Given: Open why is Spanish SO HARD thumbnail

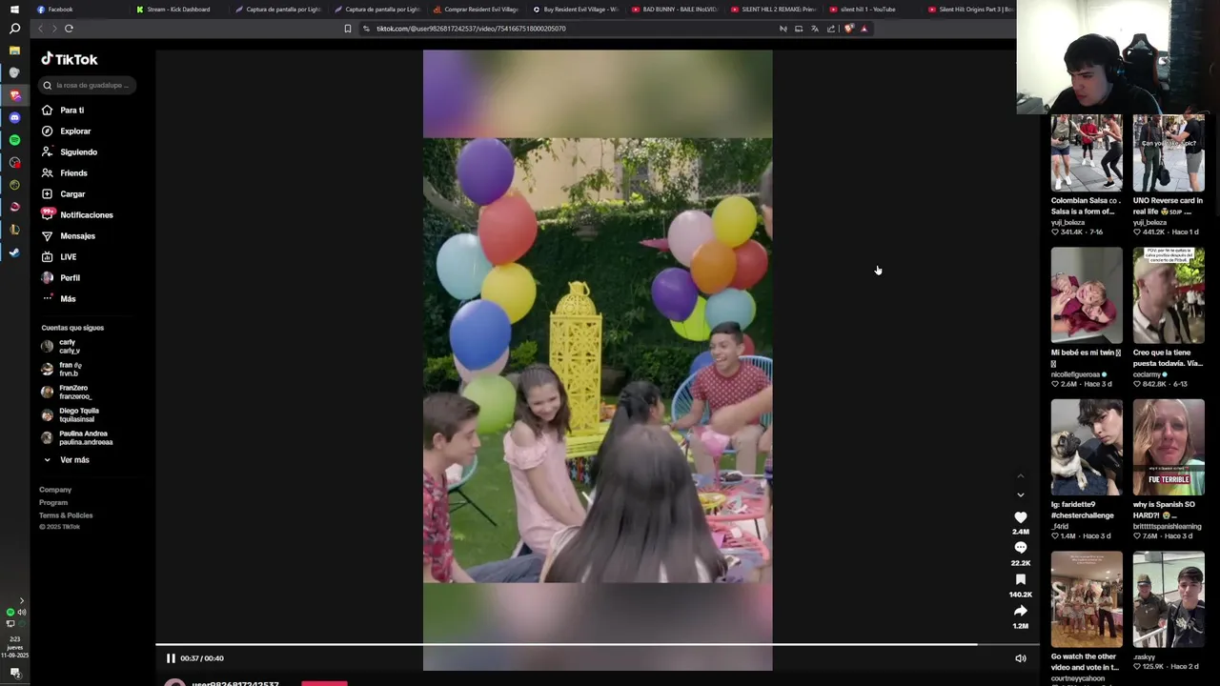Looking at the screenshot, I should click(1169, 447).
